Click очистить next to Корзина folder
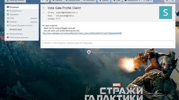This screenshot has height=100, width=179. 34,22
